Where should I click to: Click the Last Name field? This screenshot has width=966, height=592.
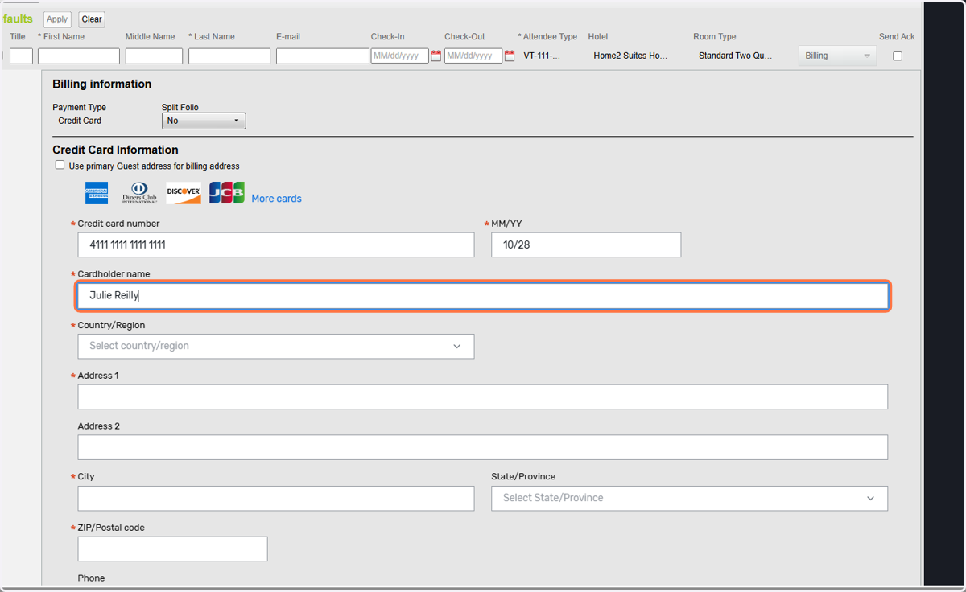click(229, 56)
